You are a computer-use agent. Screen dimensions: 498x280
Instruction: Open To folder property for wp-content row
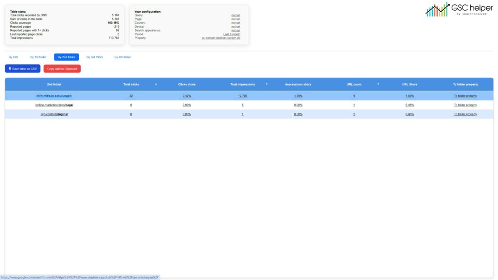tap(465, 114)
